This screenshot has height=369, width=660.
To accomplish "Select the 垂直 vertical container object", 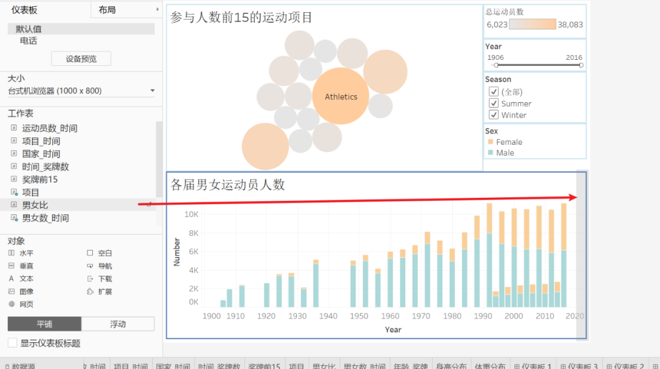I will pyautogui.click(x=21, y=266).
